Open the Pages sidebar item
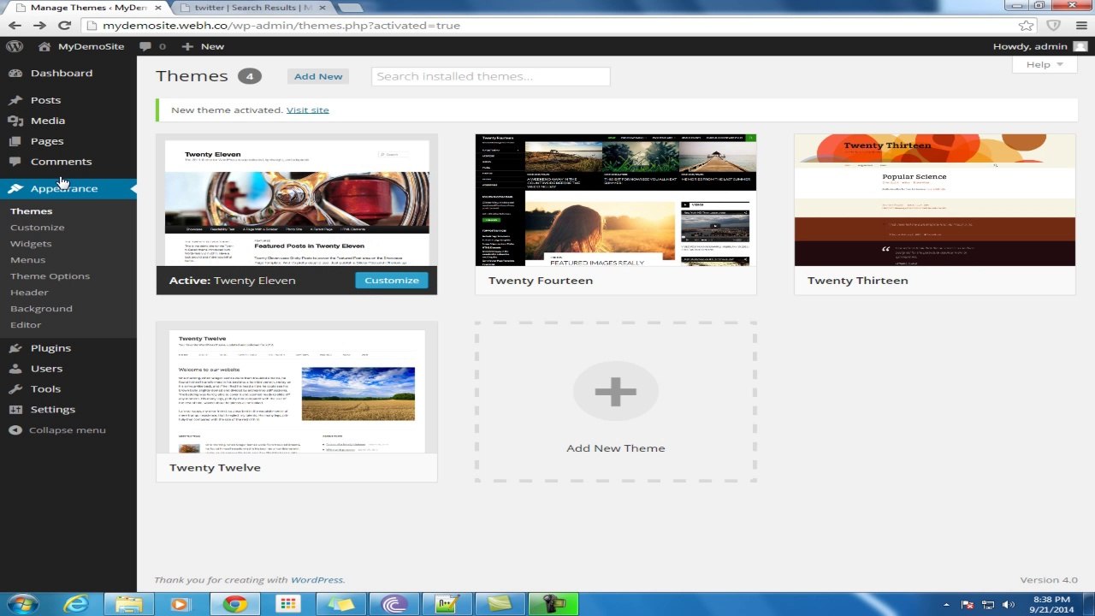 point(47,141)
